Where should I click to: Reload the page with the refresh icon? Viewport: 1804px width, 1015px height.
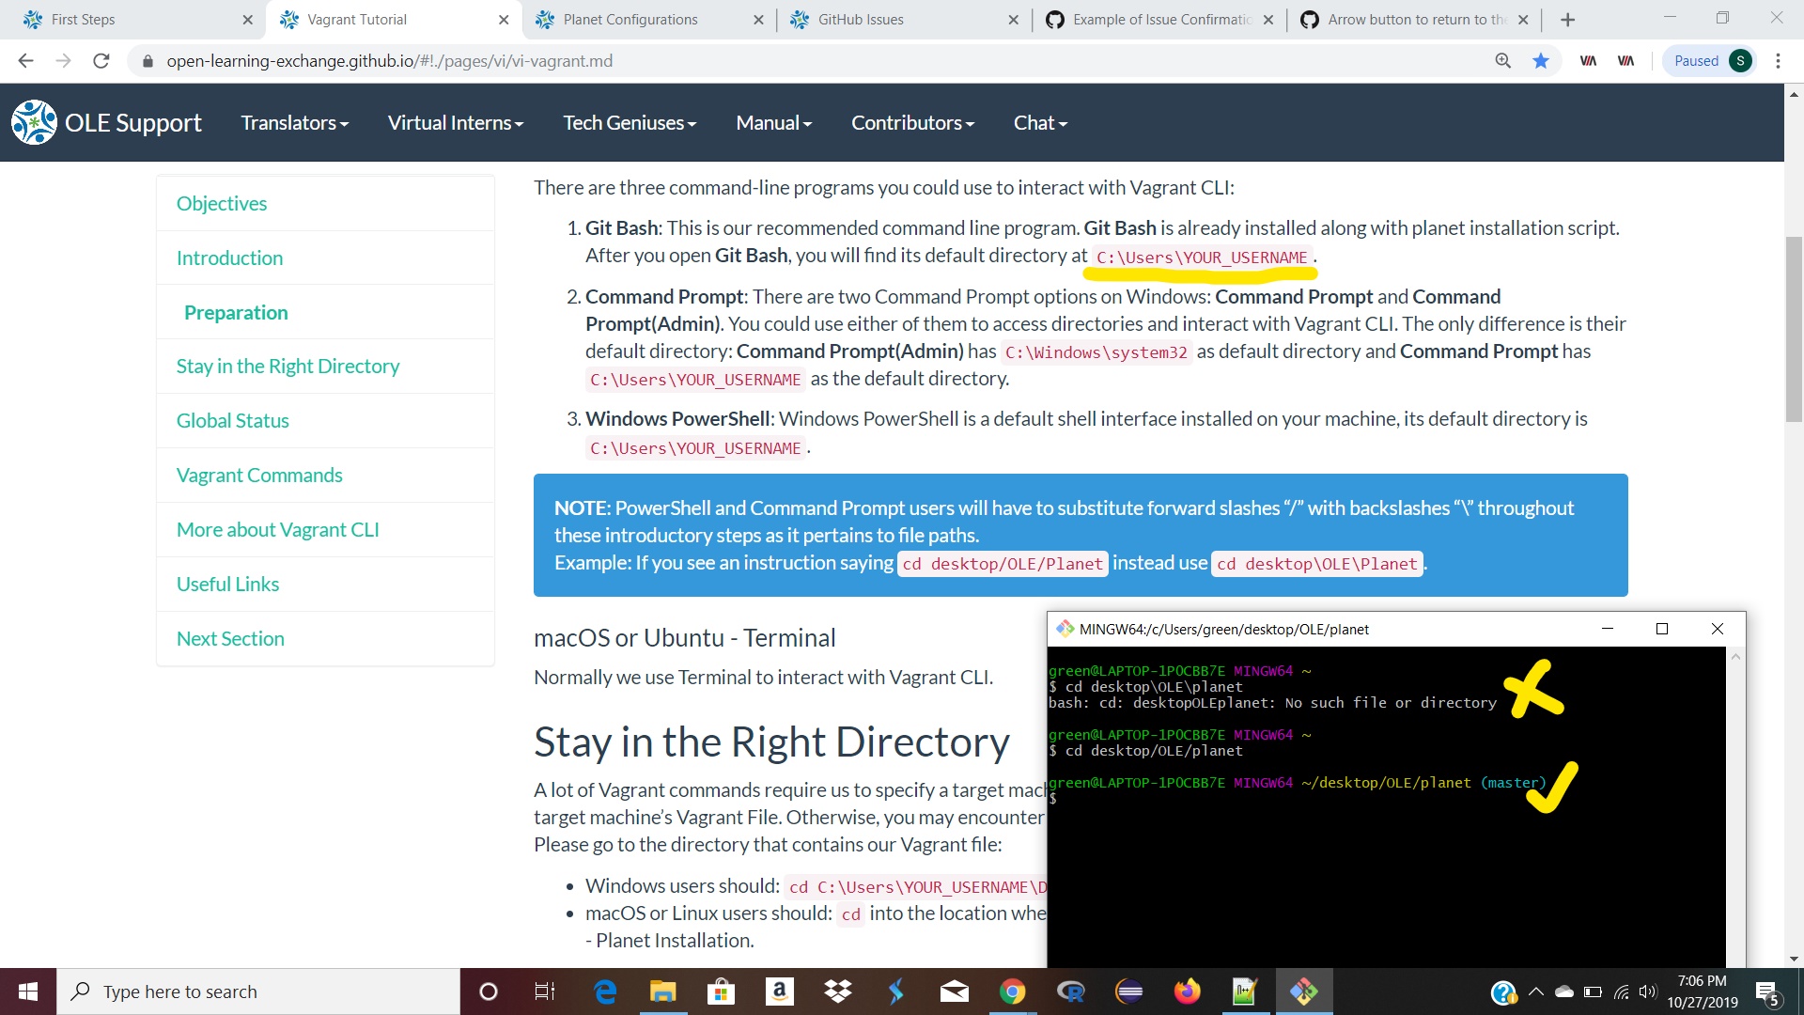pos(101,61)
